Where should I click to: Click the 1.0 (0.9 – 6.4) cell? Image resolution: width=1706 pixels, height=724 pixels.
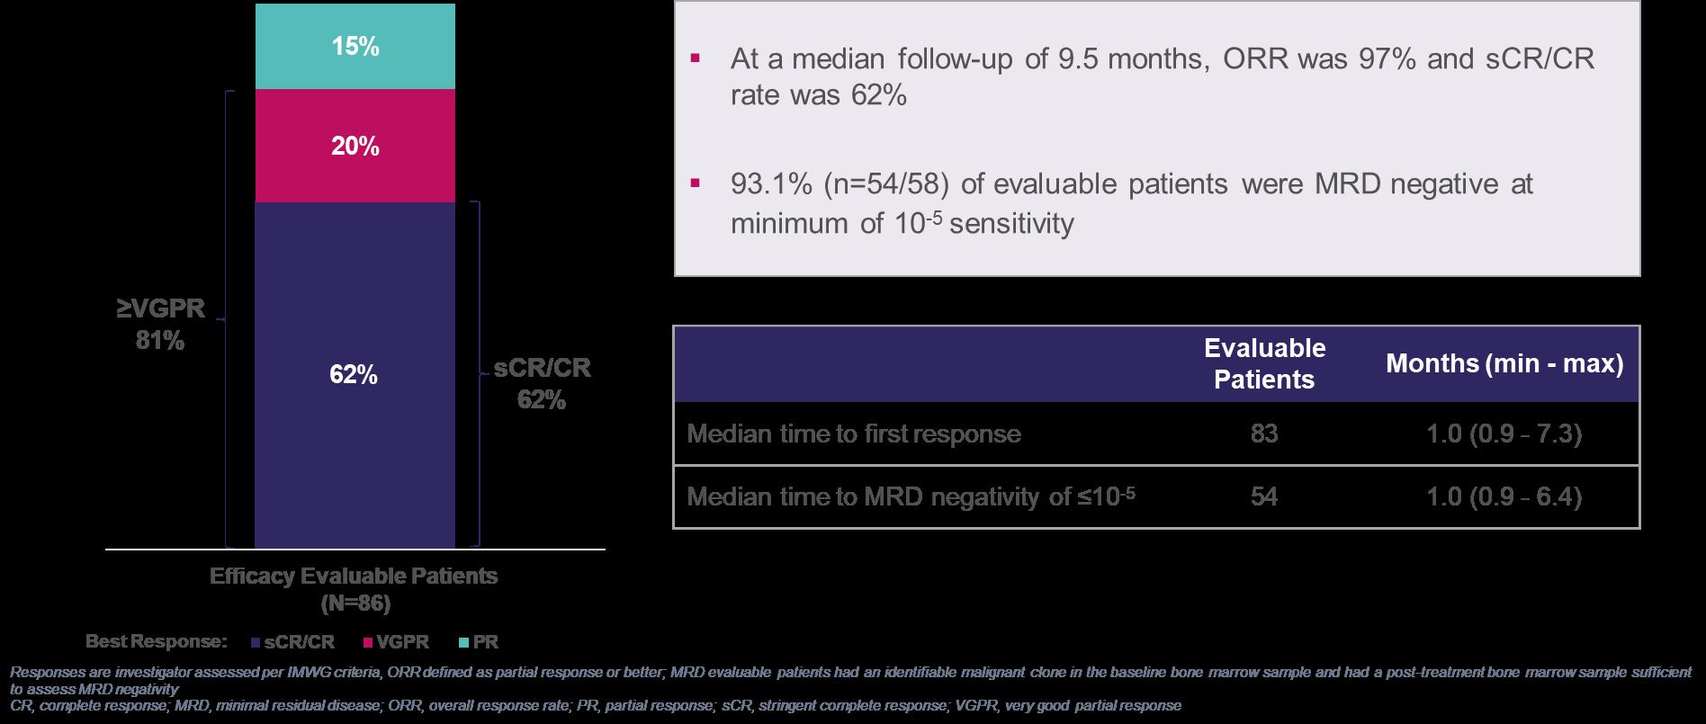click(1504, 497)
